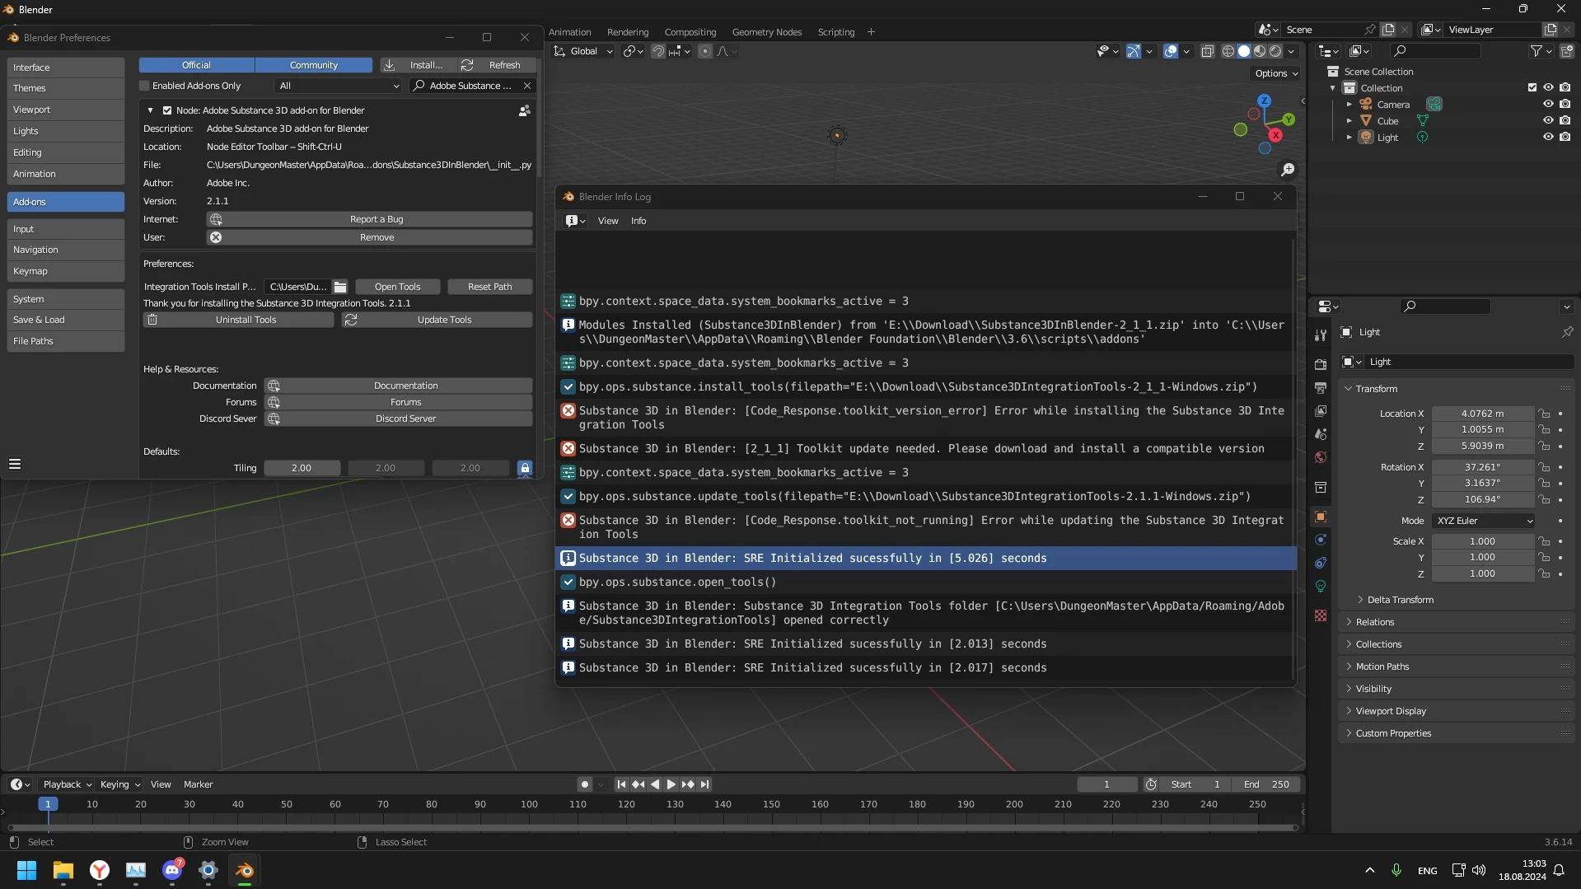Open the timeline Marker menu

click(x=198, y=784)
